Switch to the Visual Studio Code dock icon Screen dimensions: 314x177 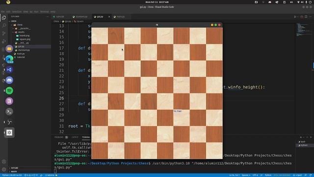pos(9,70)
